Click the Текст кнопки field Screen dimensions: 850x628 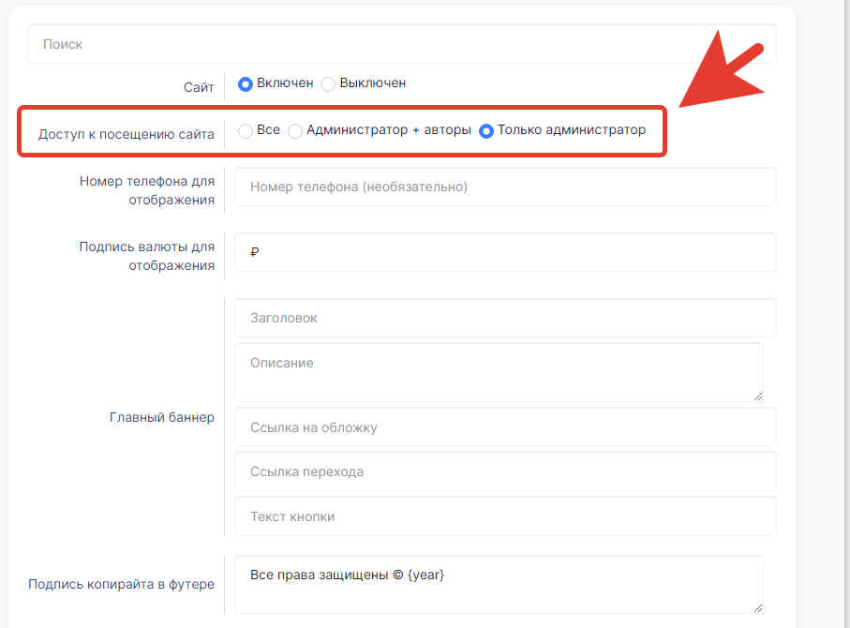pyautogui.click(x=505, y=516)
